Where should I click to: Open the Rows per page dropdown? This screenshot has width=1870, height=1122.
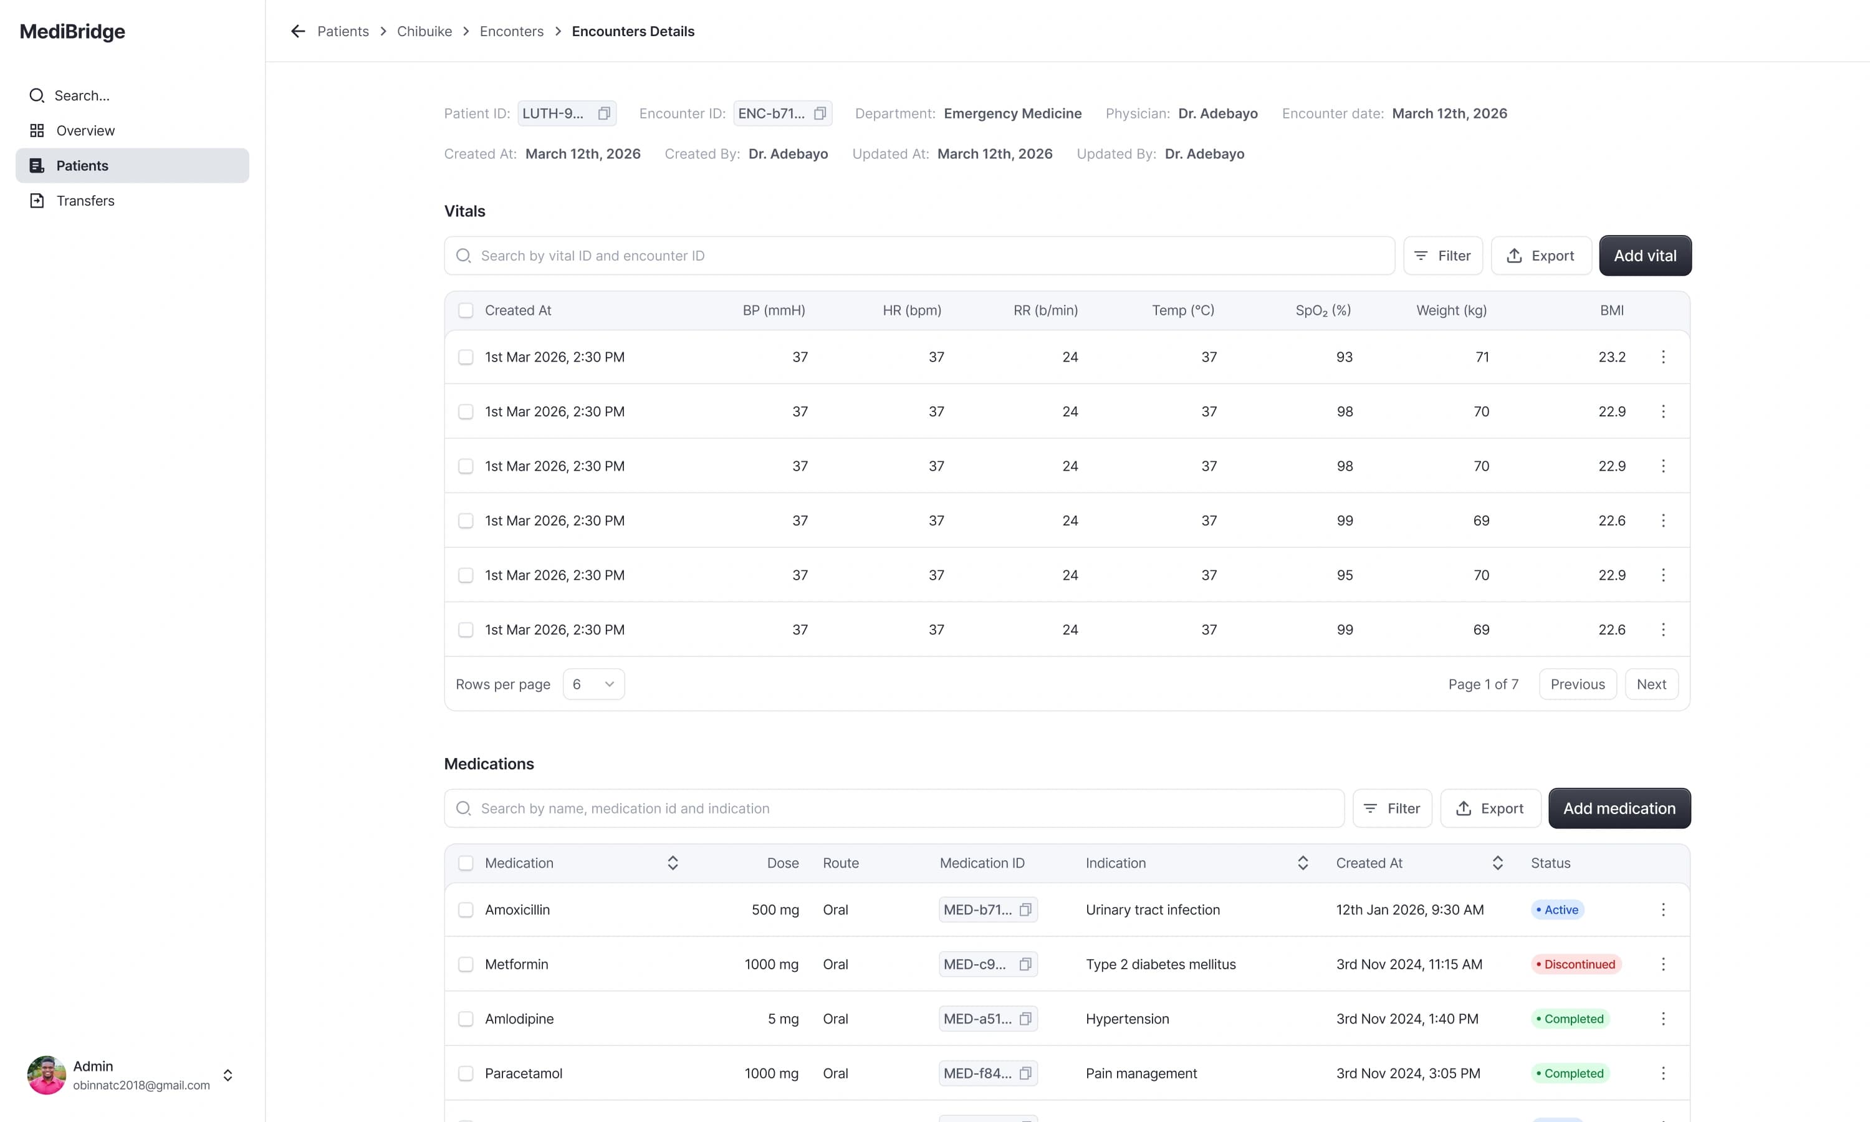[x=593, y=684]
